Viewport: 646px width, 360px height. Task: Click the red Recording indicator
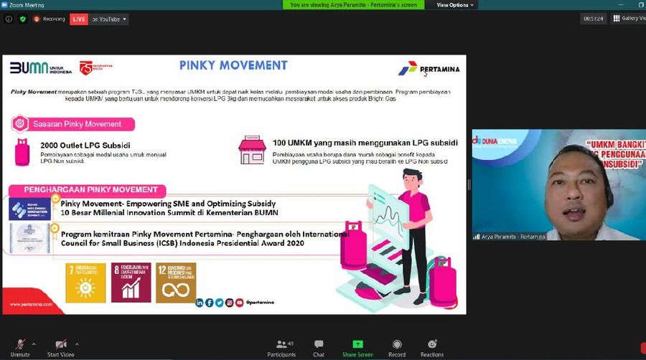pos(49,19)
